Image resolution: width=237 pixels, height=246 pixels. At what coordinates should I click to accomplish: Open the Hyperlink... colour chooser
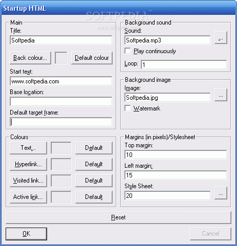(28, 164)
